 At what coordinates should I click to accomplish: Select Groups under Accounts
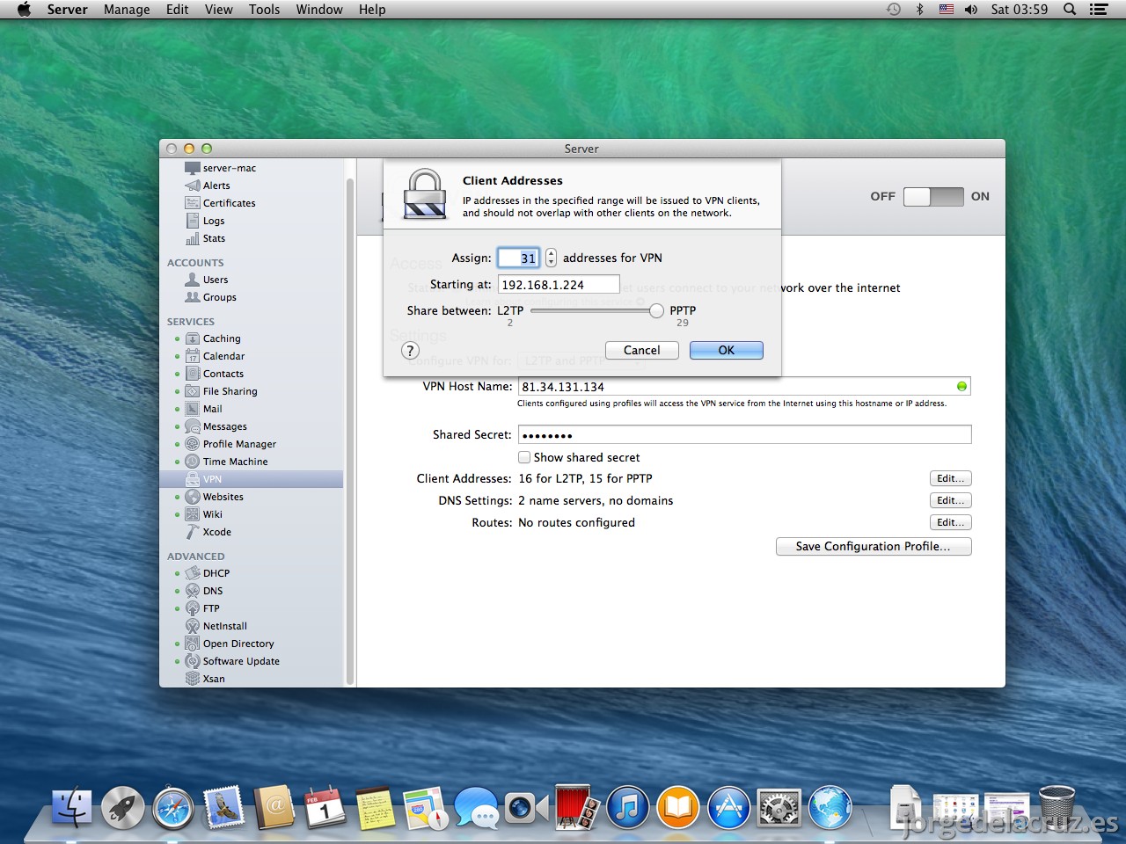coord(211,297)
